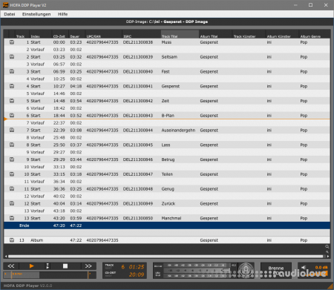Stop playback with the square stop button

[x=65, y=266]
